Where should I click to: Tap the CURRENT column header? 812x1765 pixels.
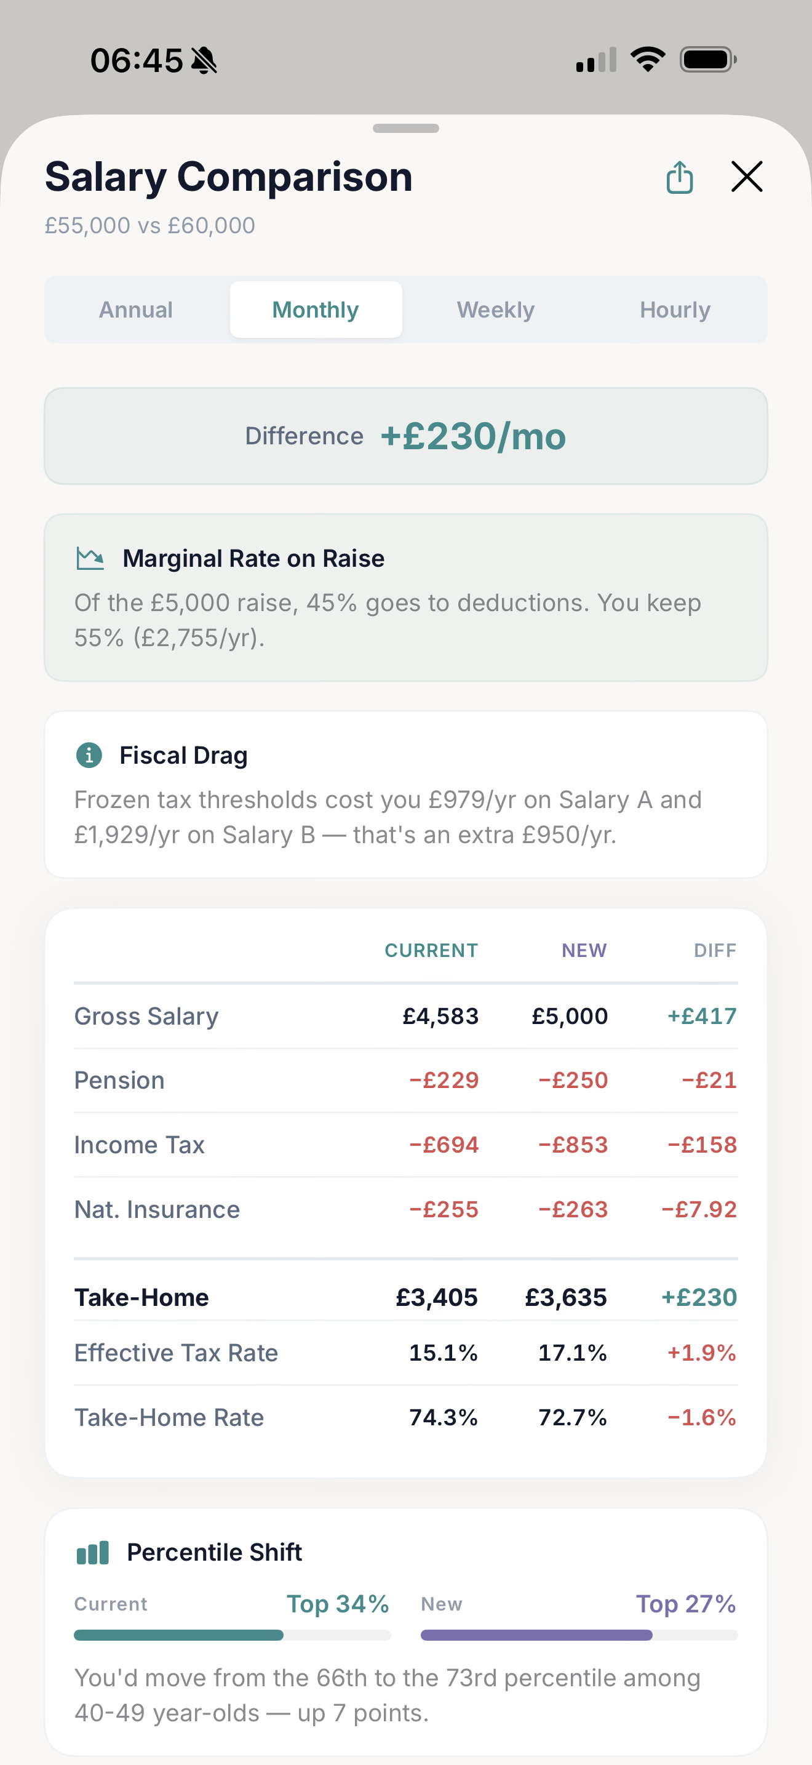point(431,950)
